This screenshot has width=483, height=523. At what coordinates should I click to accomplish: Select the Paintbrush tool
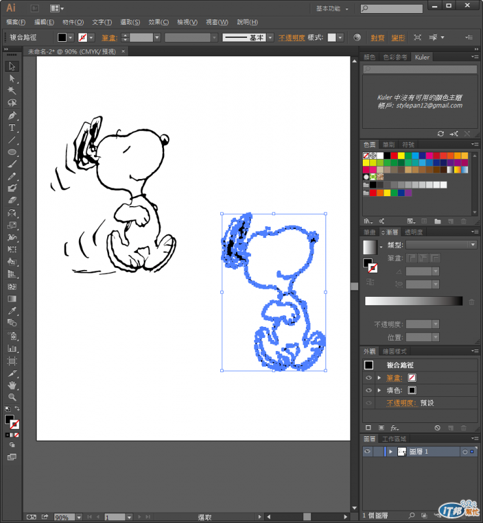pyautogui.click(x=12, y=164)
